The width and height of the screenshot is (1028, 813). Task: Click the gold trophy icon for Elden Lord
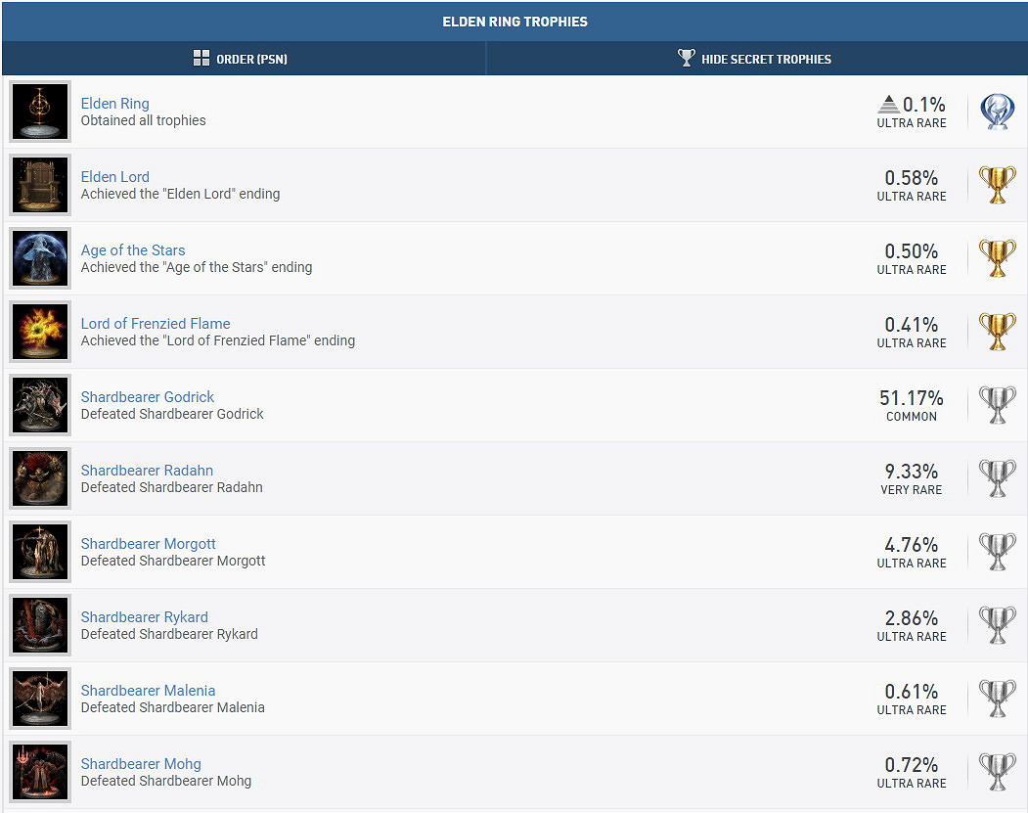pos(997,185)
